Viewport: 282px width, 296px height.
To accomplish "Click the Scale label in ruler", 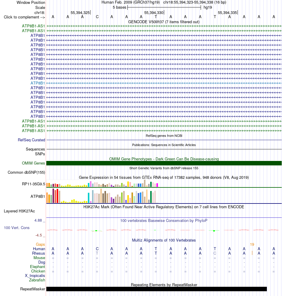I will pyautogui.click(x=40, y=7).
